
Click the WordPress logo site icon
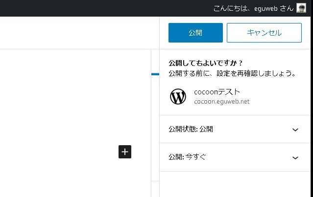coord(178,97)
